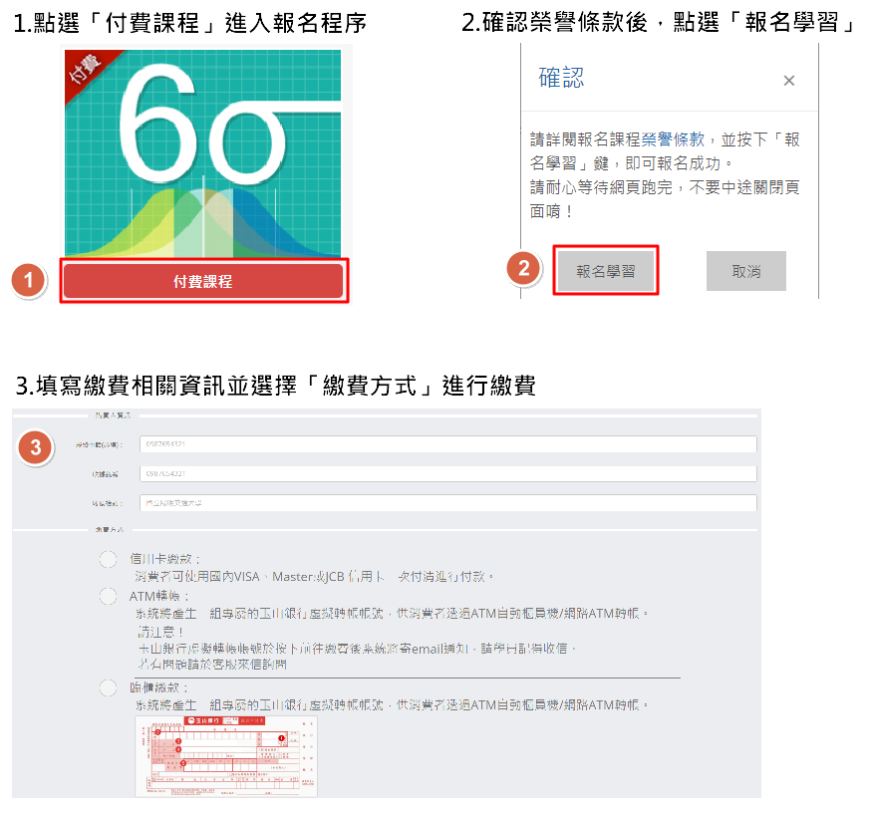Click the first phone number input field
The height and width of the screenshot is (815, 870).
click(x=447, y=443)
